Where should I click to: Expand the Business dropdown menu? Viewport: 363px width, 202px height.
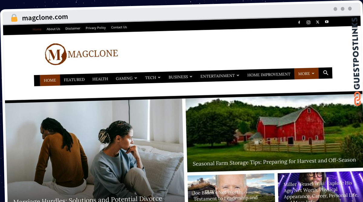(180, 77)
